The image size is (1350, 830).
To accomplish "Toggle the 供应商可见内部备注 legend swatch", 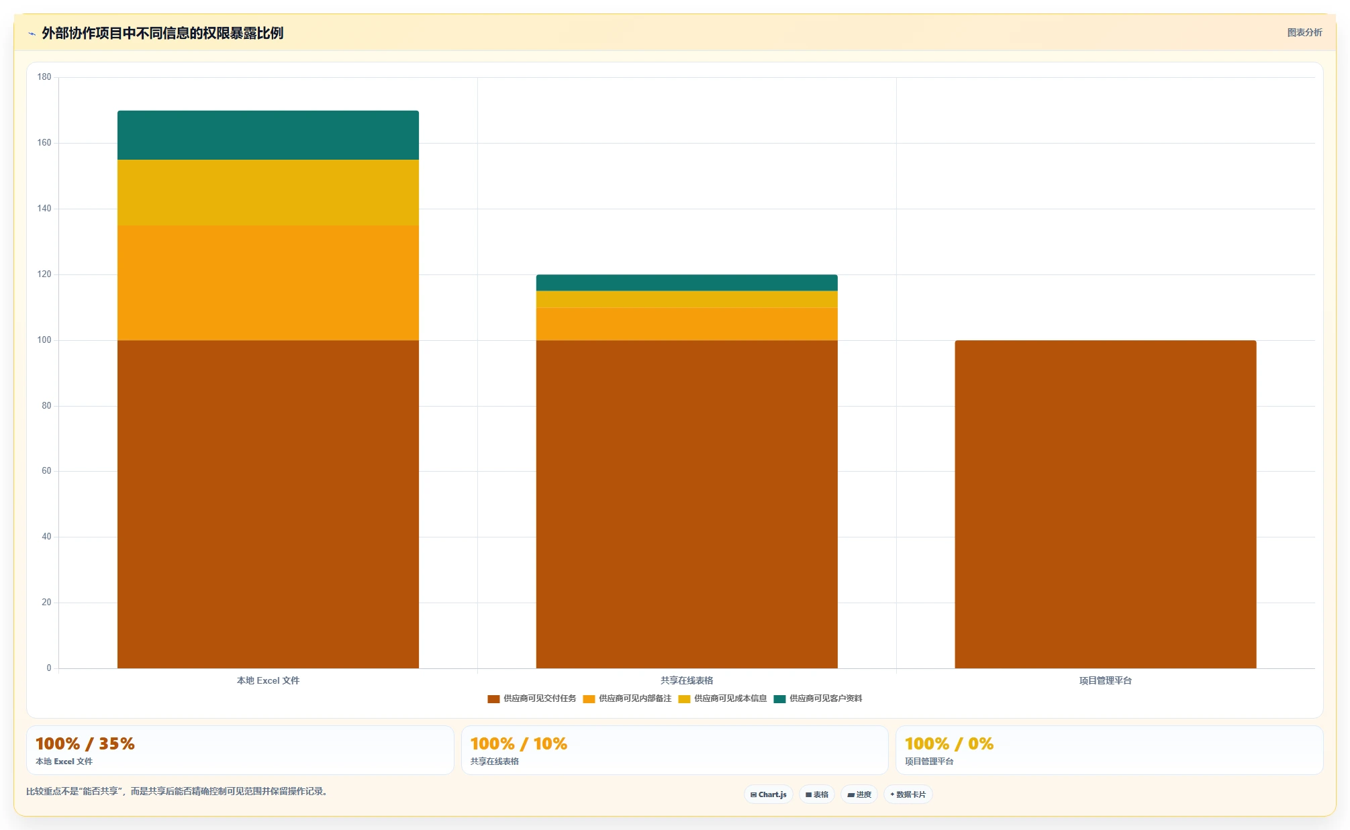I will pyautogui.click(x=589, y=699).
